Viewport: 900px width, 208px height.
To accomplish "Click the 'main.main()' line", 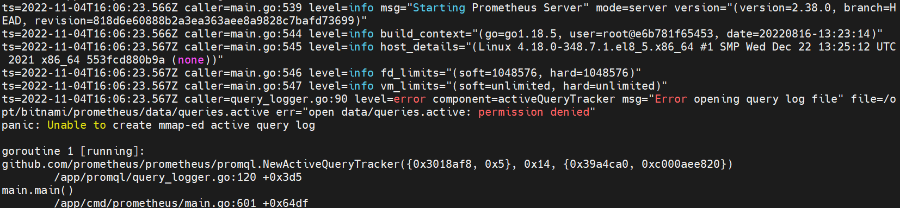I will click(38, 190).
